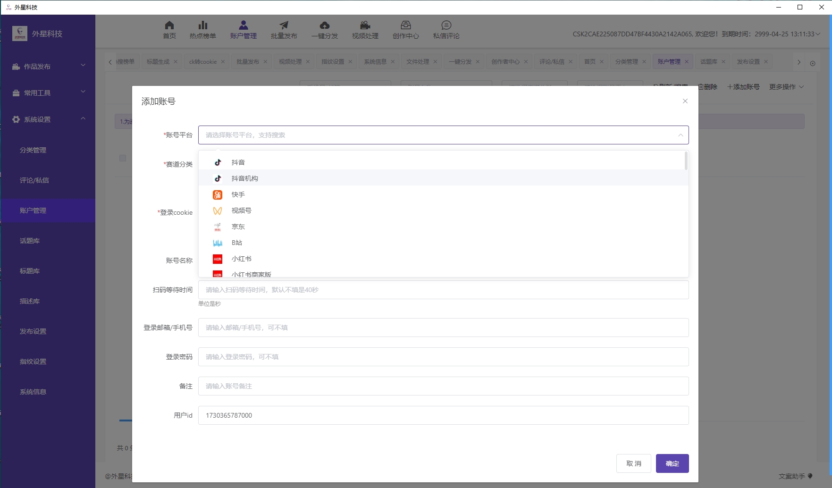Click the 确定 confirm button
This screenshot has height=488, width=832.
672,463
